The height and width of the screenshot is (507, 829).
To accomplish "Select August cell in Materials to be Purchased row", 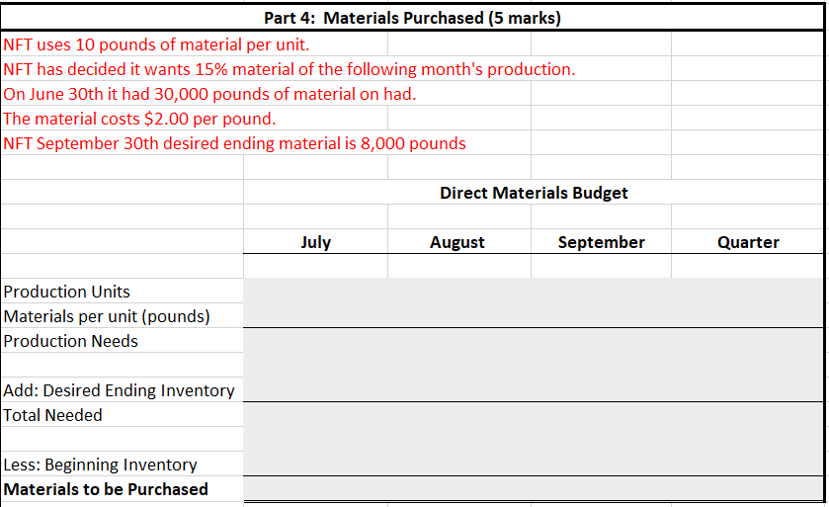I will click(459, 488).
